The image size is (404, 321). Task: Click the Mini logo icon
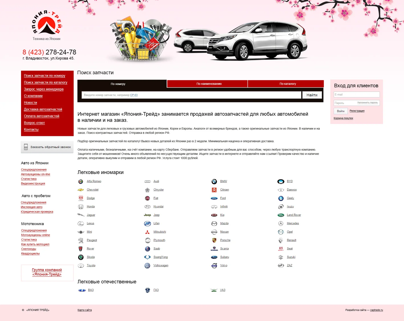coord(81,232)
